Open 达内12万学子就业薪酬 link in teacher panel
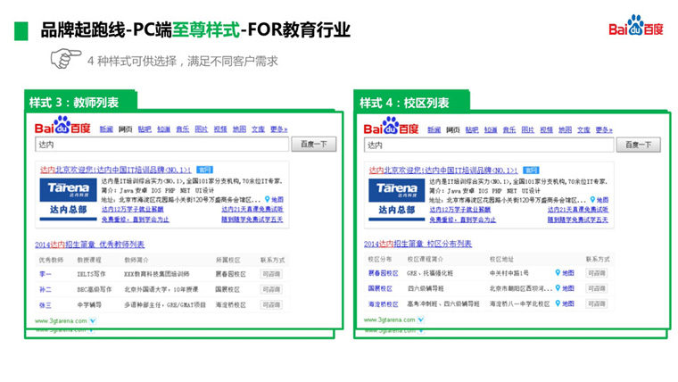 pyautogui.click(x=132, y=209)
